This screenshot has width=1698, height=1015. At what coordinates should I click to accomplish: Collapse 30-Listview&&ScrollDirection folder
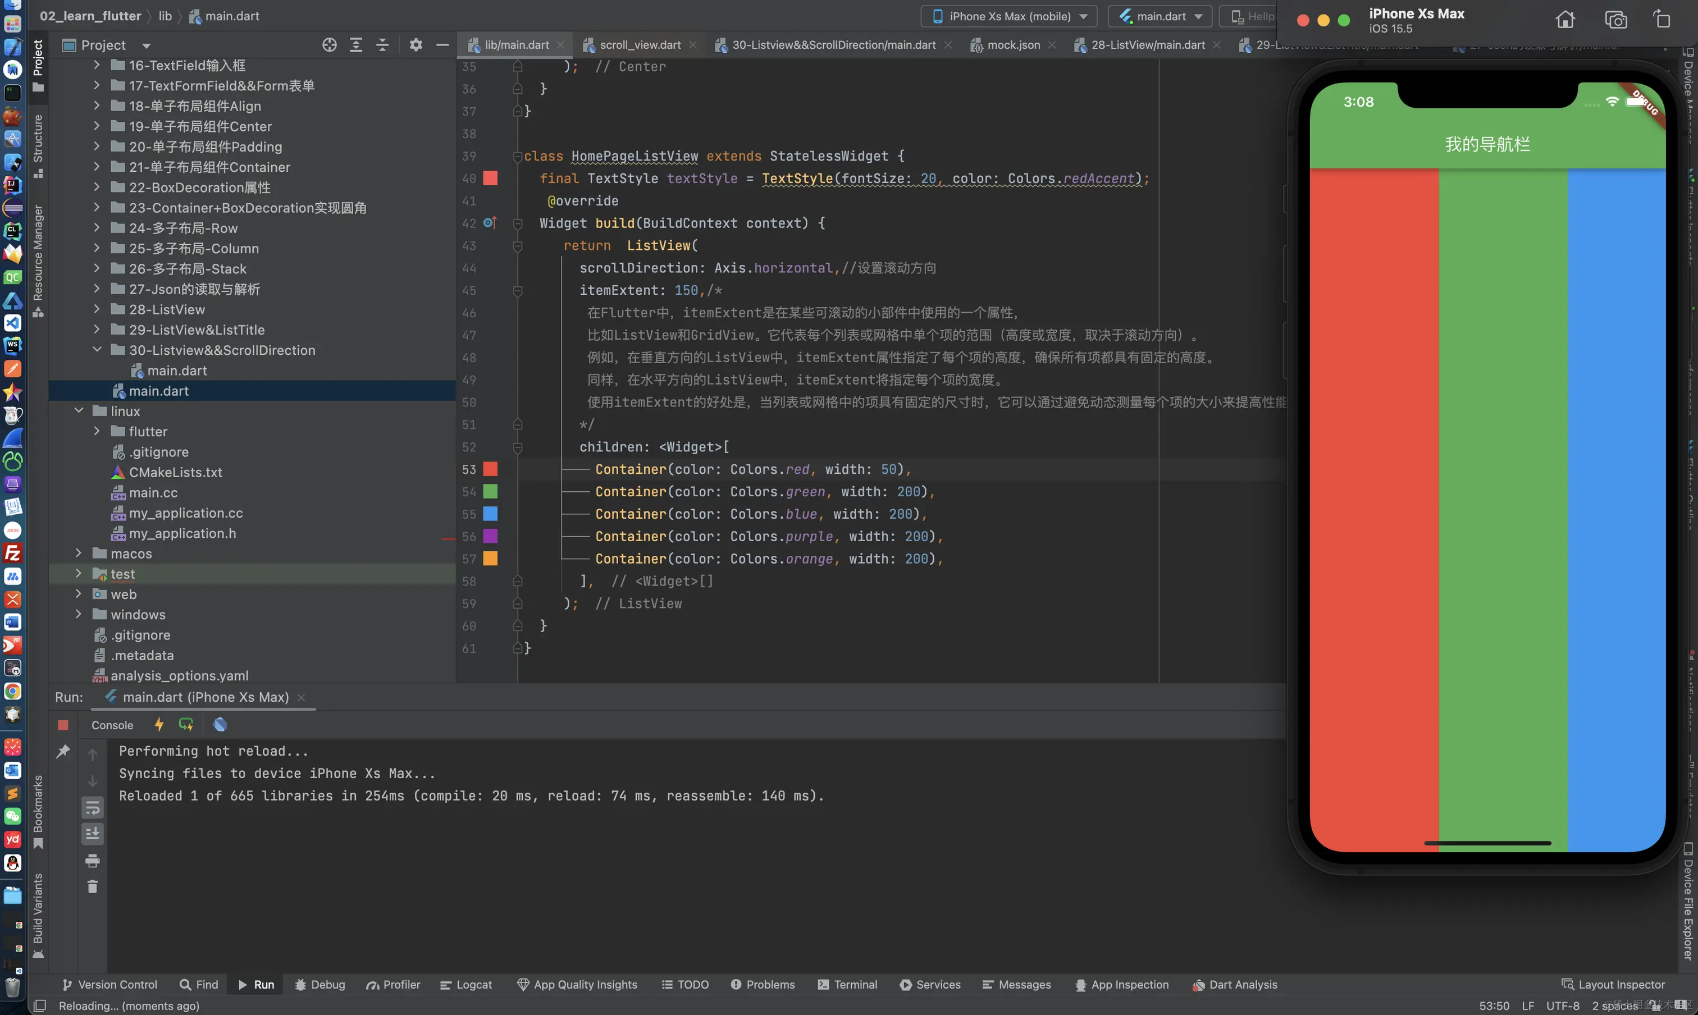(x=97, y=350)
